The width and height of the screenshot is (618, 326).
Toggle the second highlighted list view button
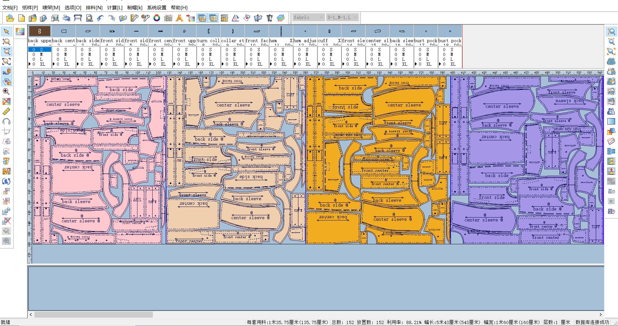coord(213,18)
